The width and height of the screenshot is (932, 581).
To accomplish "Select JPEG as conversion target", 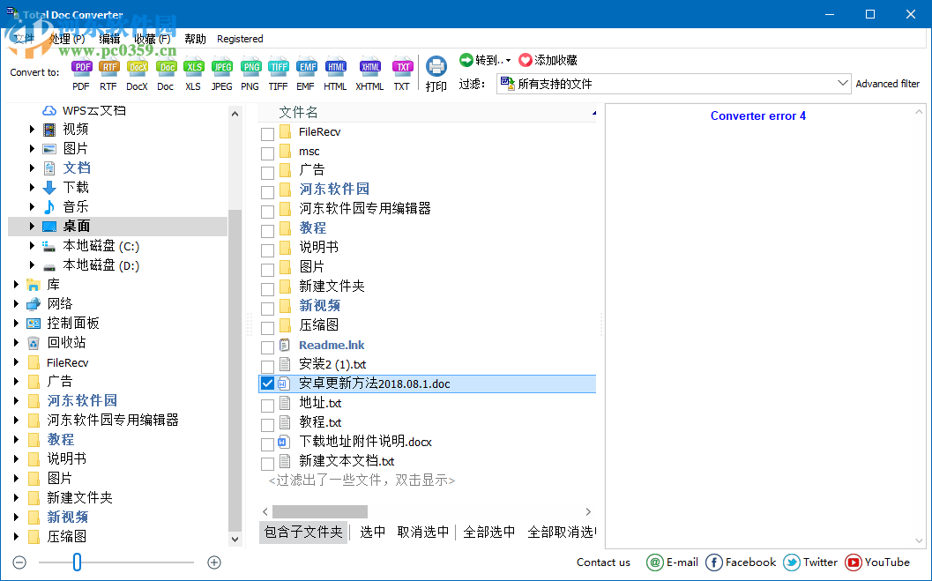I will pos(222,66).
